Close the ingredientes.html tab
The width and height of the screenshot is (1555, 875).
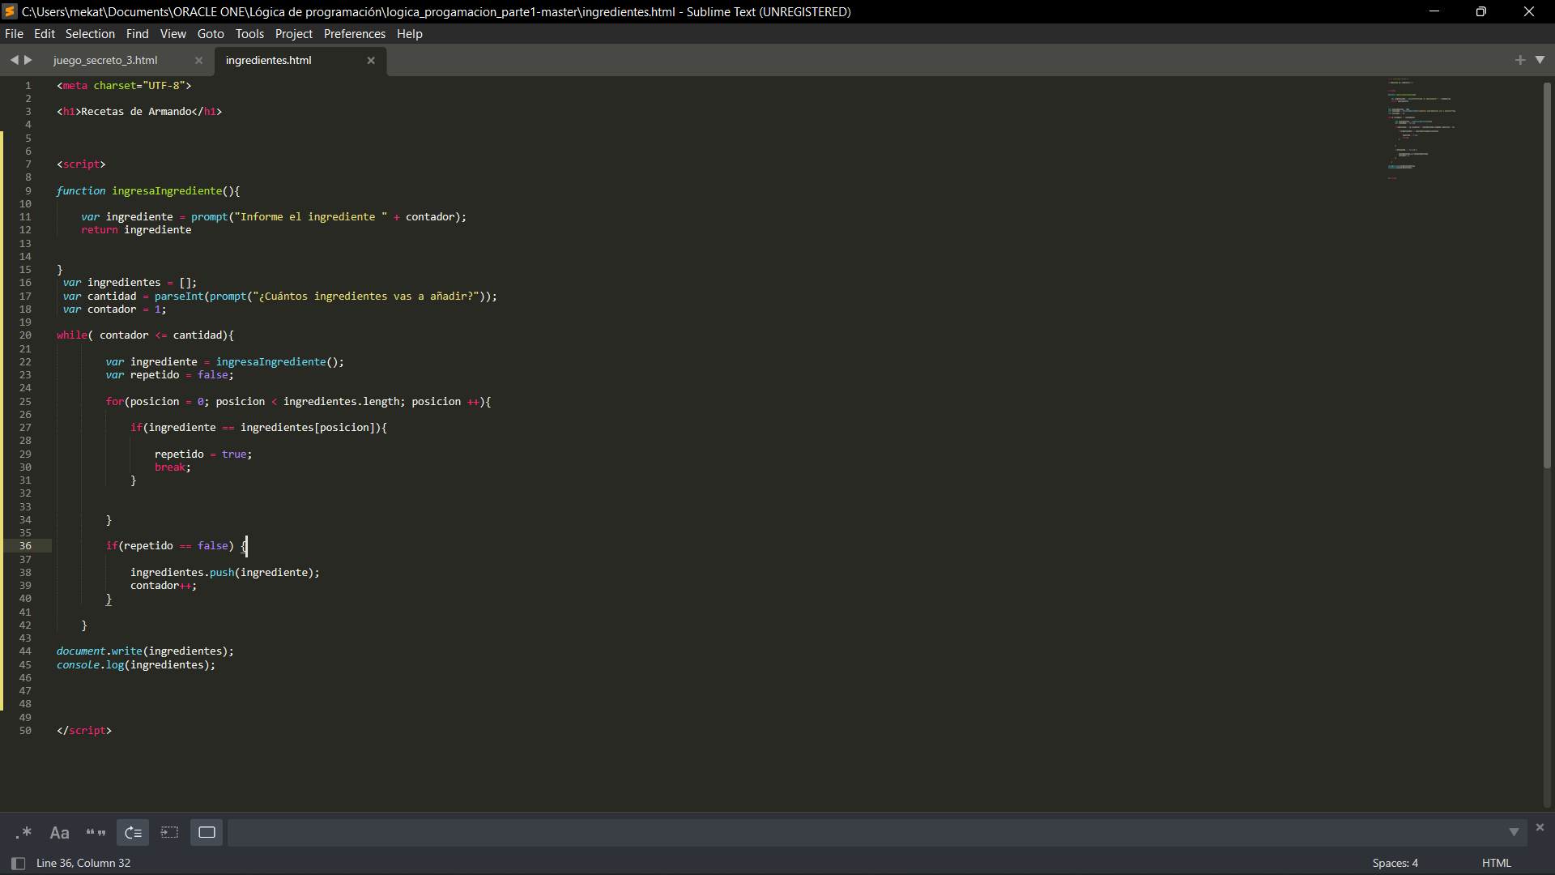click(x=371, y=61)
